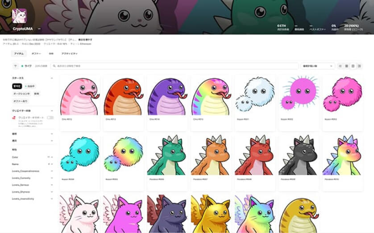Expand the Levels_Shyness trait filter

pyautogui.click(x=33, y=192)
